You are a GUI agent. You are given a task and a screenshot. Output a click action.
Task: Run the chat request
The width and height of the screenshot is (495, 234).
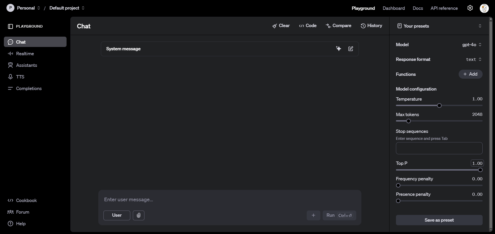click(x=339, y=215)
